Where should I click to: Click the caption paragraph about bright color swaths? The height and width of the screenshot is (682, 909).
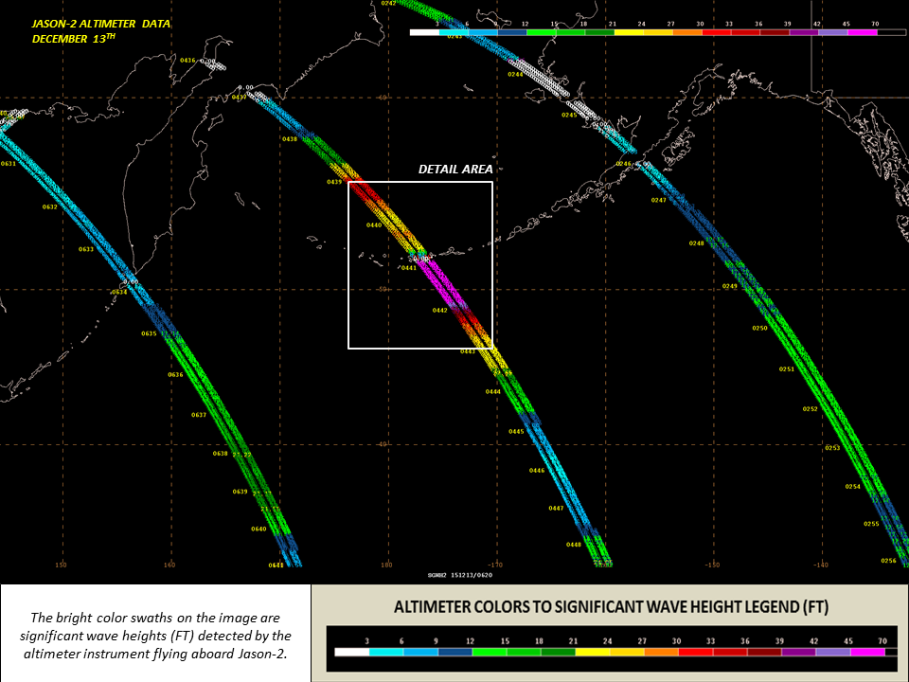(x=155, y=636)
